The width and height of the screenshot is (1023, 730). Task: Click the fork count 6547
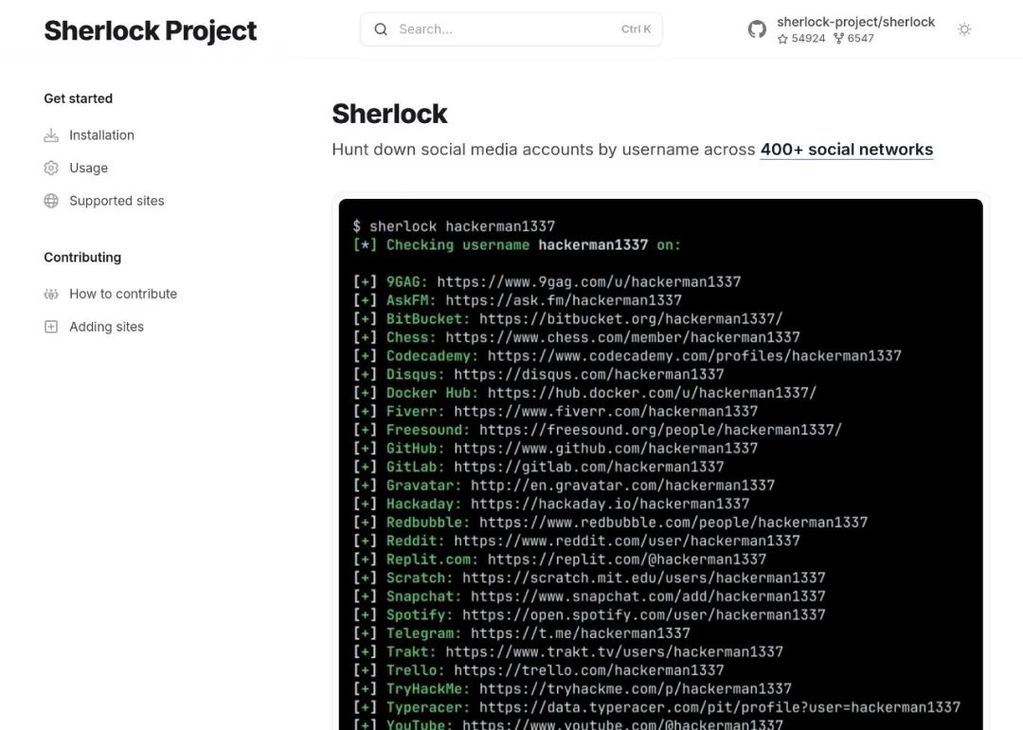860,39
